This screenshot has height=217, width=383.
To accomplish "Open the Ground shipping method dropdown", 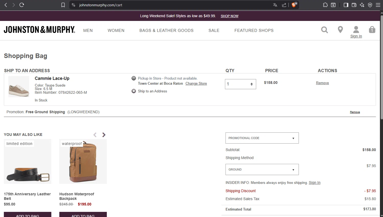I will click(262, 170).
